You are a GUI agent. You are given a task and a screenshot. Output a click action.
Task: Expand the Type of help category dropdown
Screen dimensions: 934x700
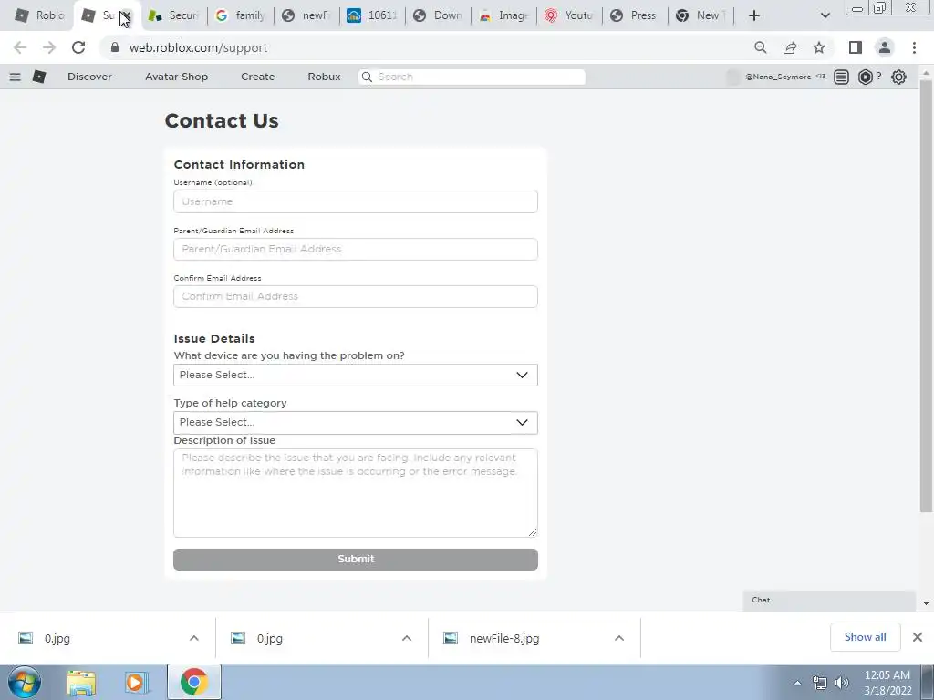pos(356,423)
